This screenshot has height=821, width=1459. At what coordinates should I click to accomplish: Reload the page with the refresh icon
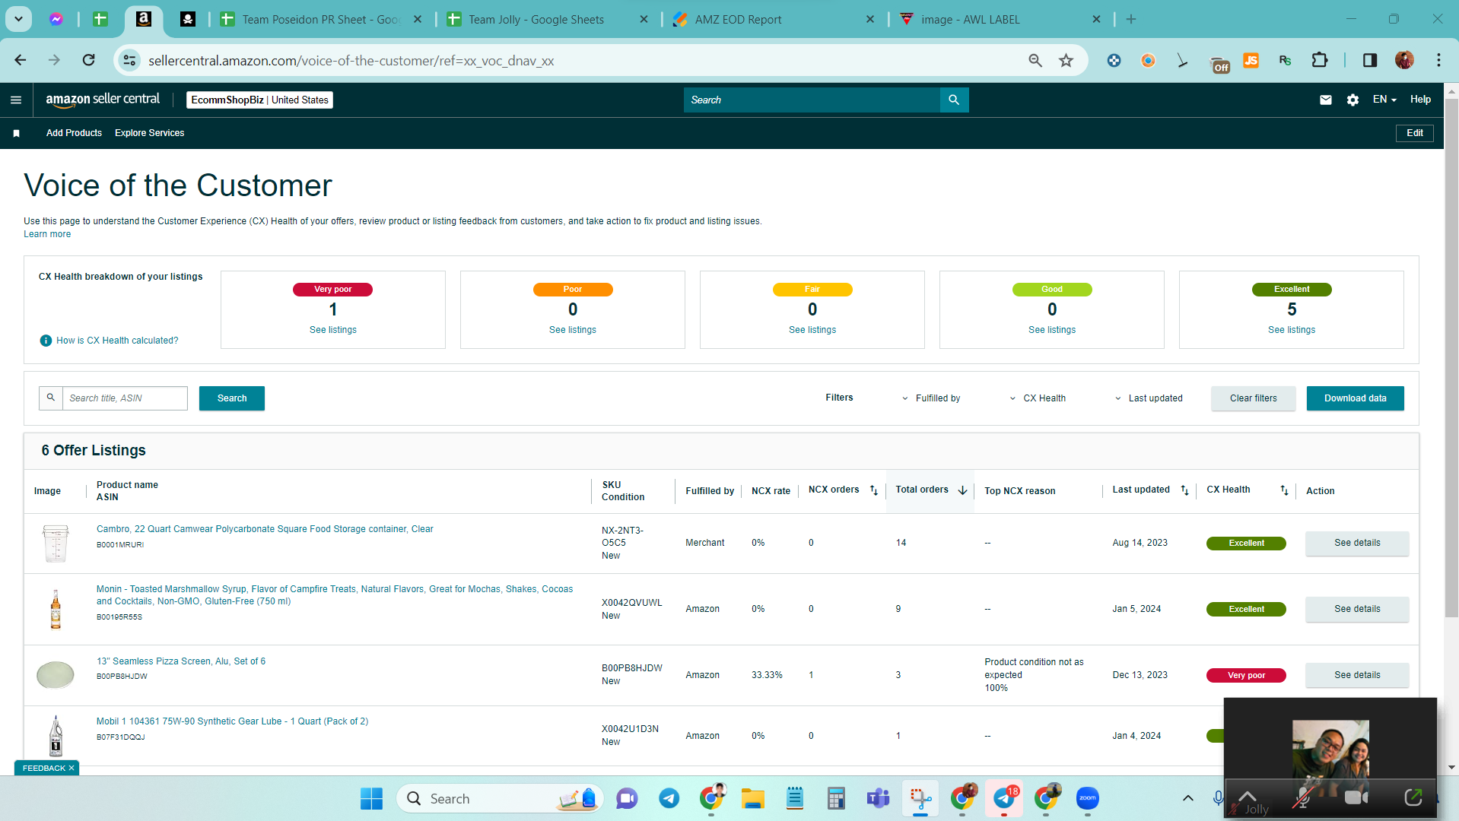pos(89,60)
